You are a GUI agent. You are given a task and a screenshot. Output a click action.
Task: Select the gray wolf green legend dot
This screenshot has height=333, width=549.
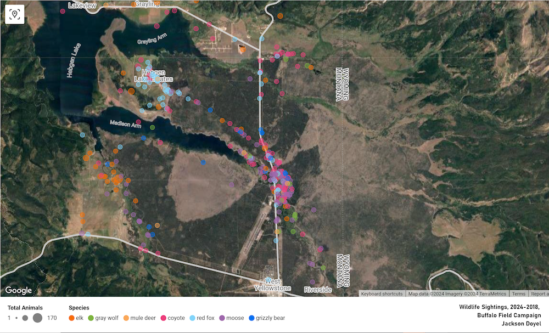(91, 318)
